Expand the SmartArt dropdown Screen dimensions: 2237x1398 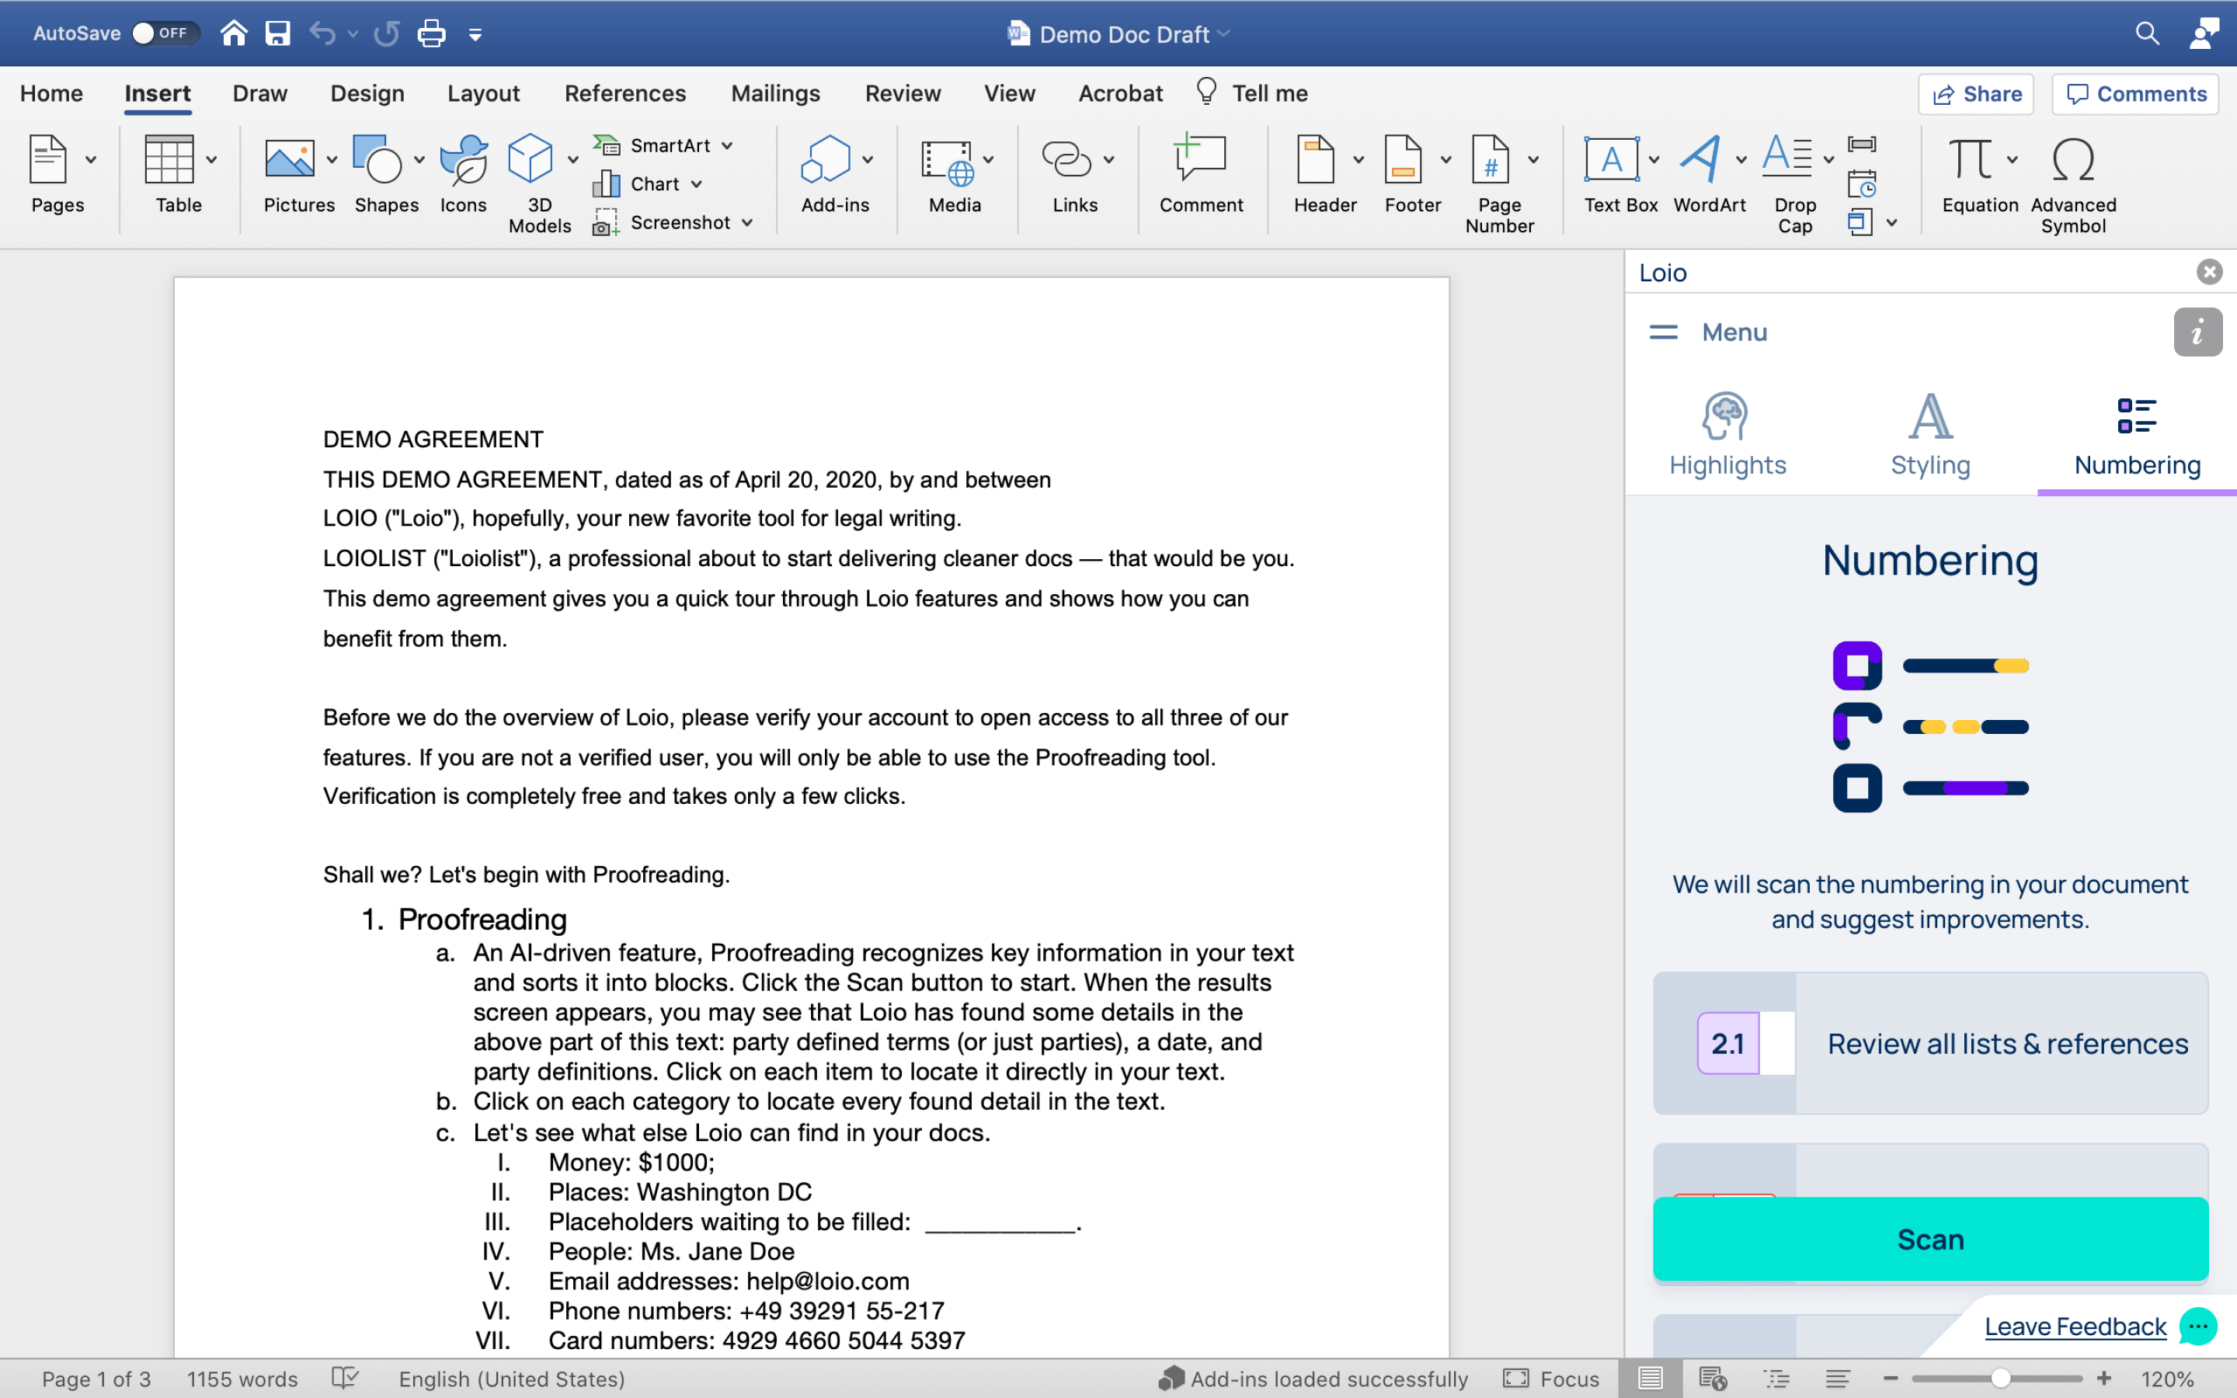point(728,145)
